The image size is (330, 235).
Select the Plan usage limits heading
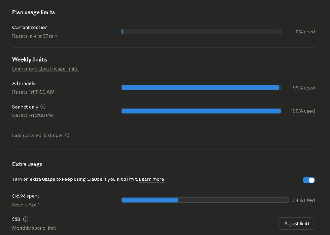33,12
